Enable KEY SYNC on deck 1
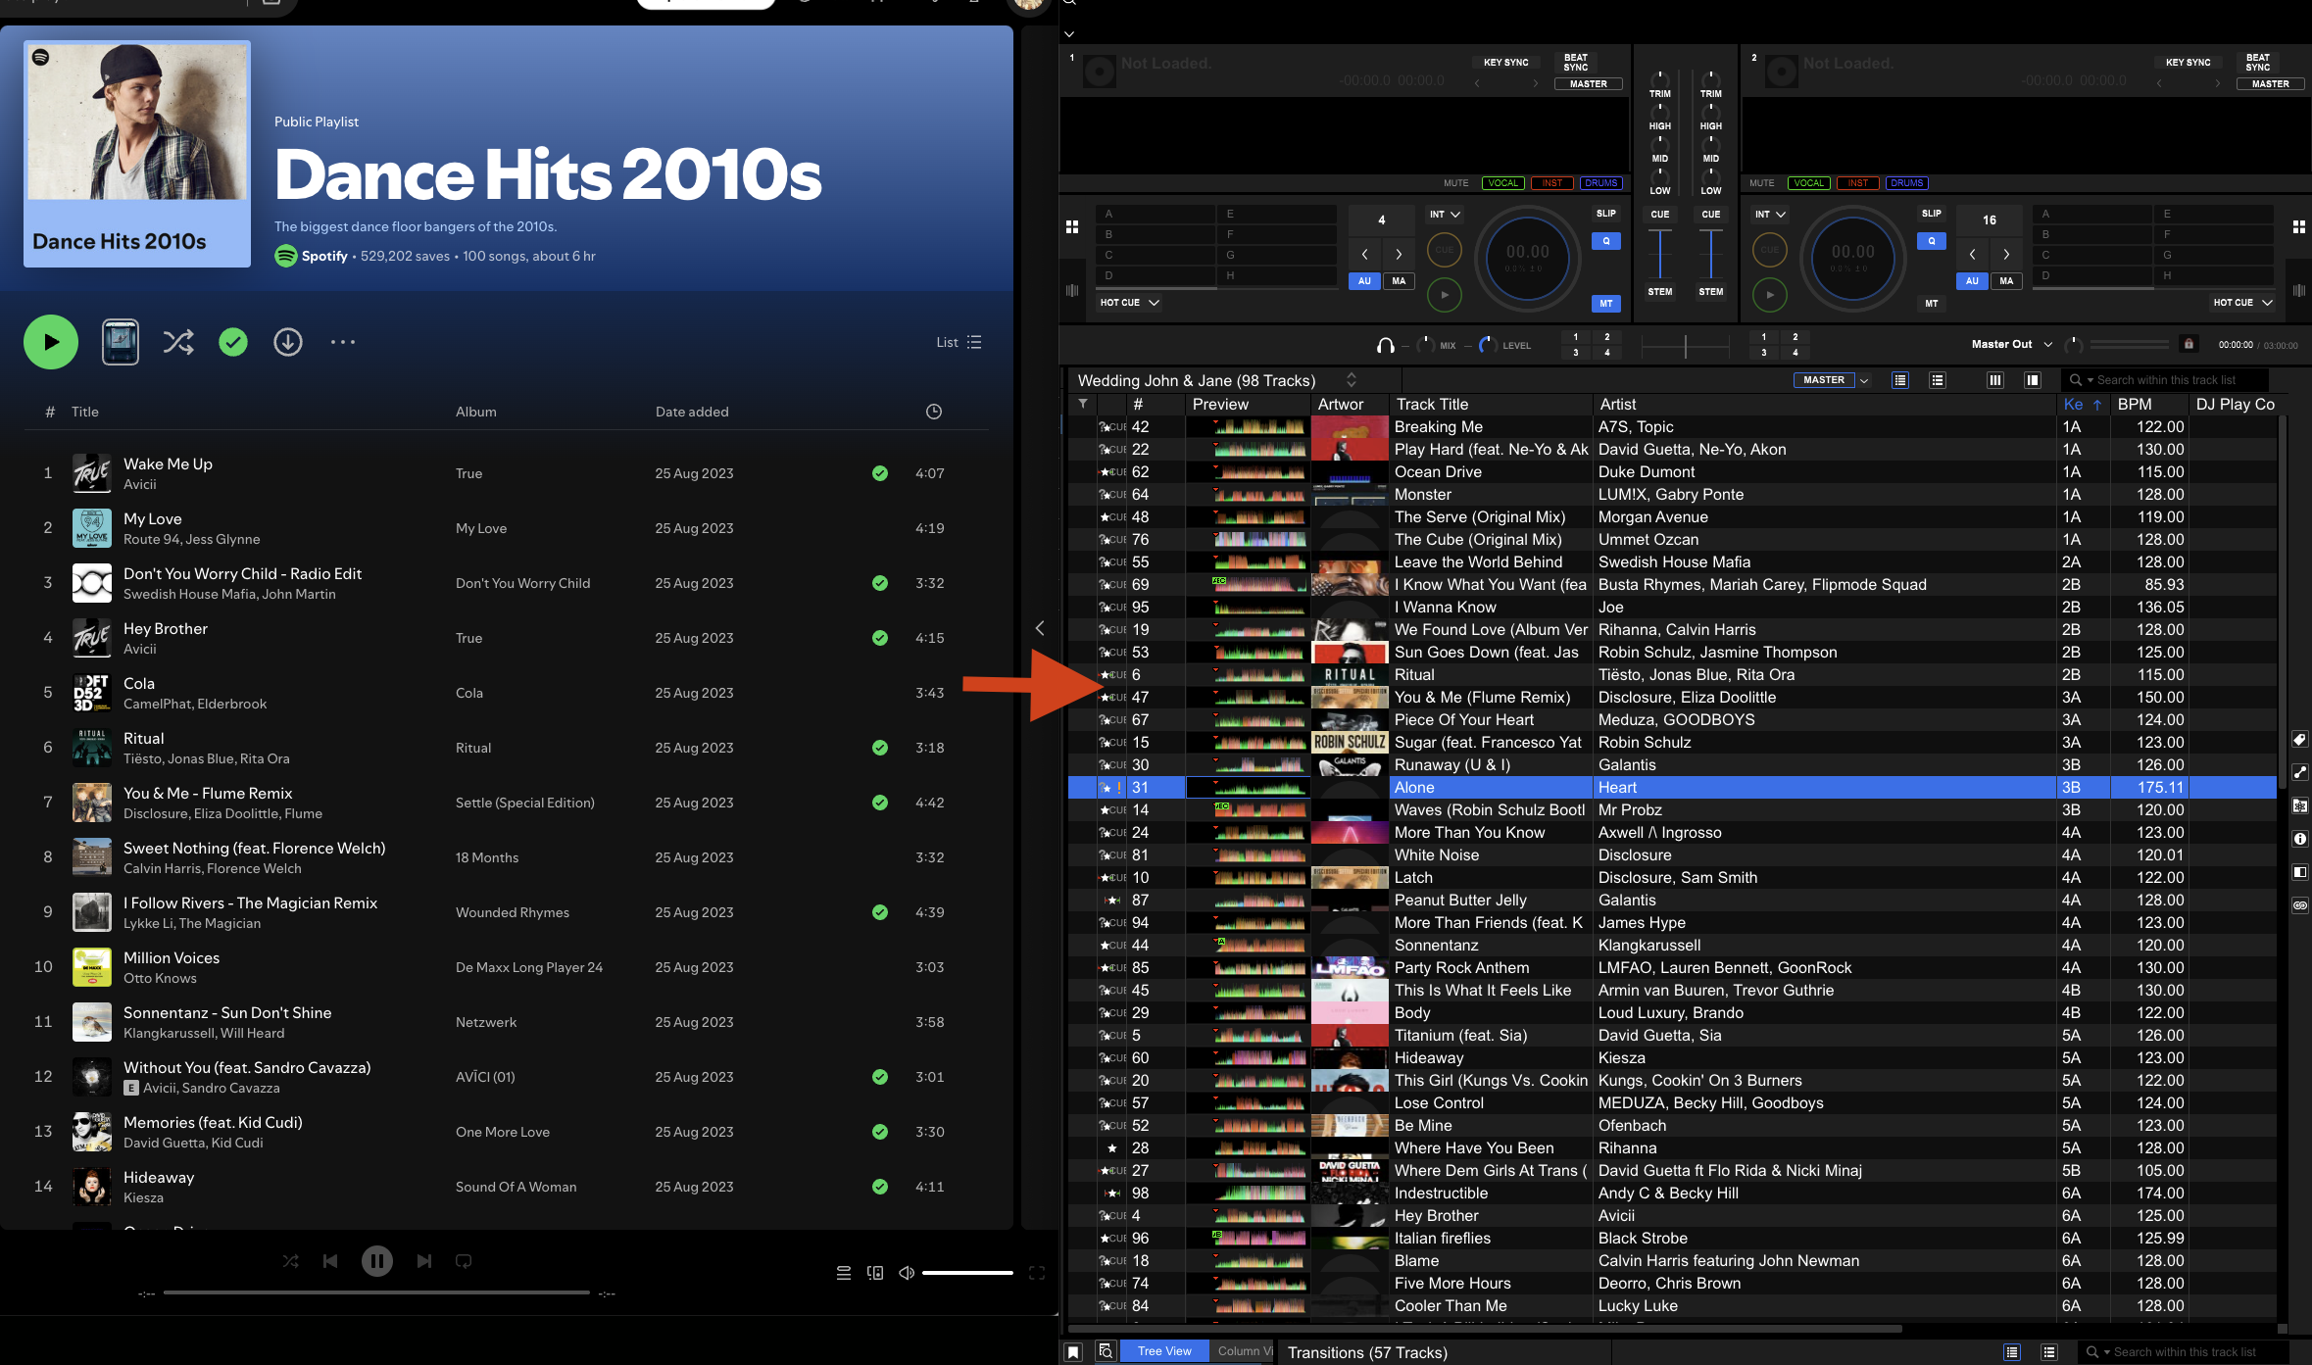Viewport: 2312px width, 1365px height. 1505,61
